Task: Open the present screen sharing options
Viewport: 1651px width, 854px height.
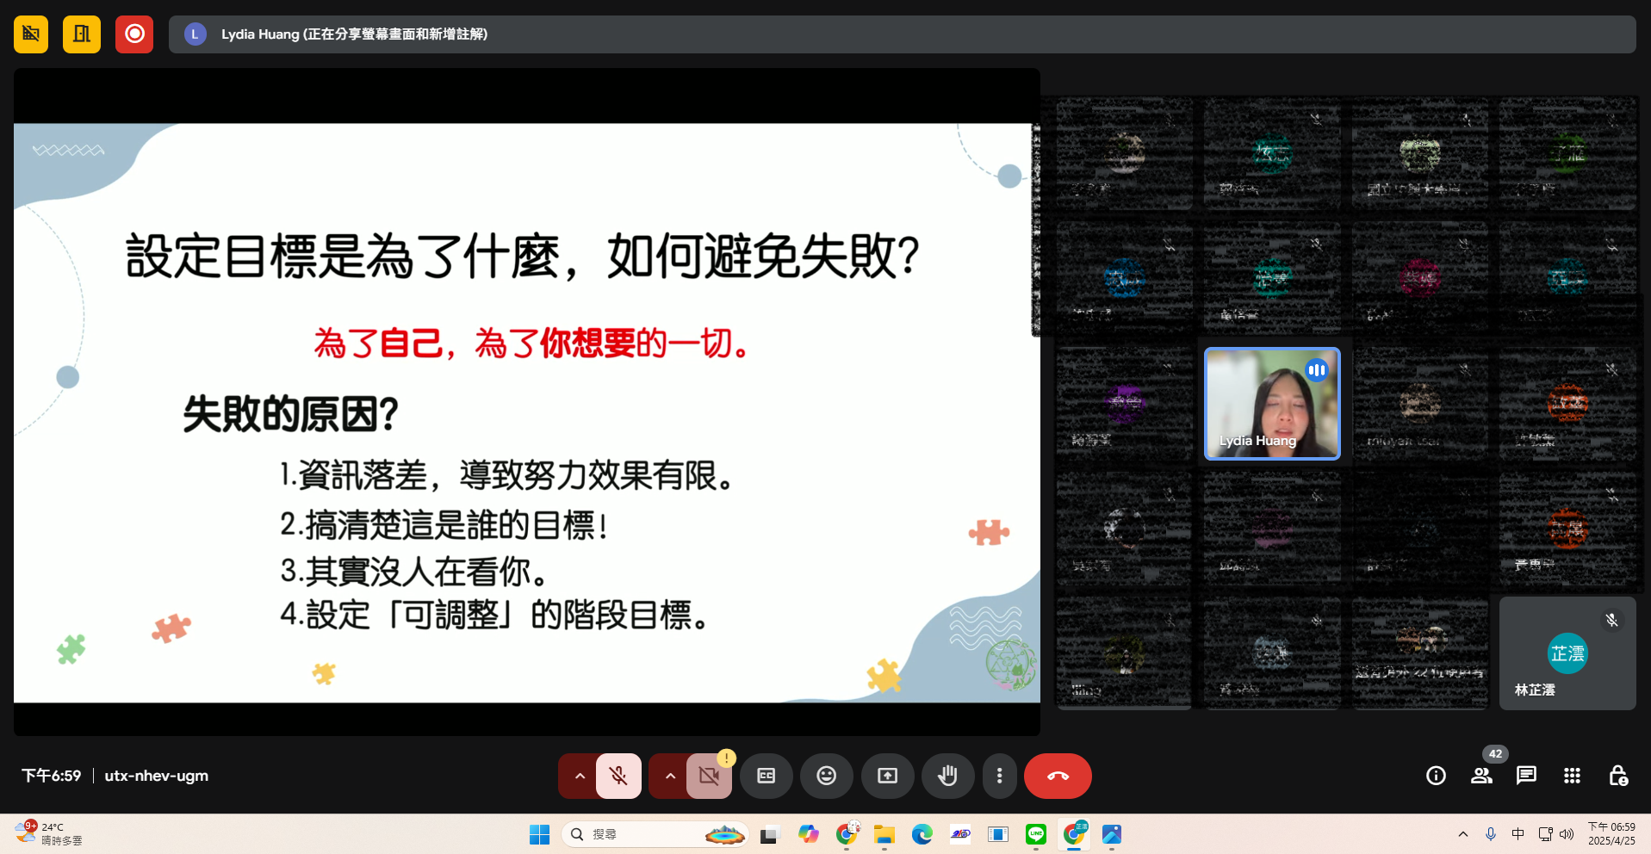Action: 887,776
